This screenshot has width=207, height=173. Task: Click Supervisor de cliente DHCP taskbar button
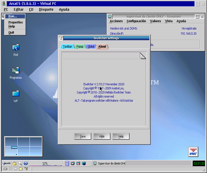point(109,163)
